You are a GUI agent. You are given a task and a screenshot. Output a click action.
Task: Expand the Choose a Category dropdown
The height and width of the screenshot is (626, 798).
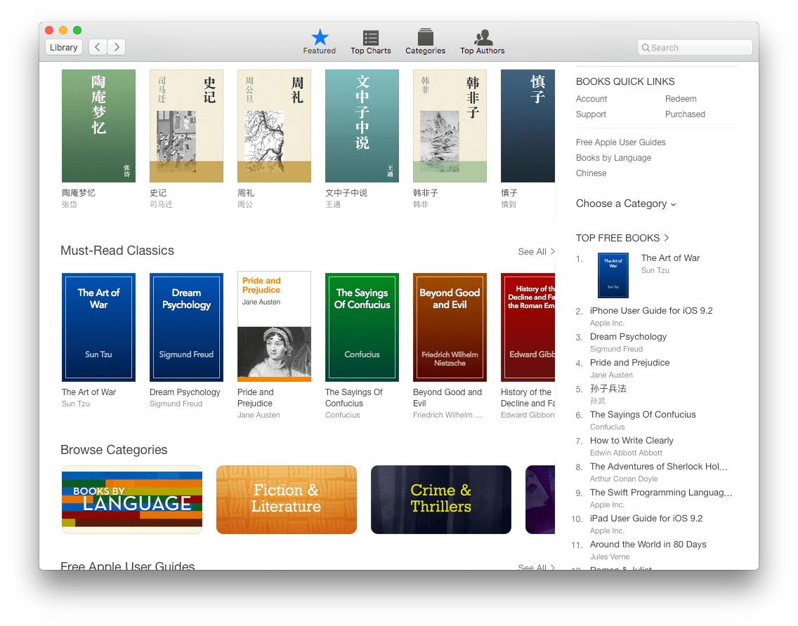(625, 204)
